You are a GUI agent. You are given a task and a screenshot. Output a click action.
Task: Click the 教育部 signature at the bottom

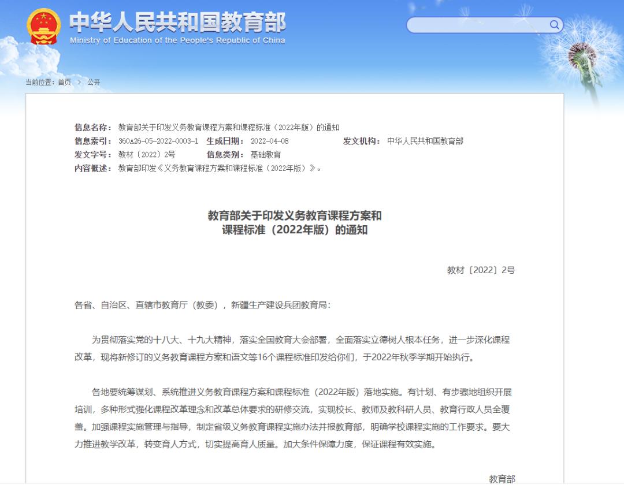coord(502,478)
